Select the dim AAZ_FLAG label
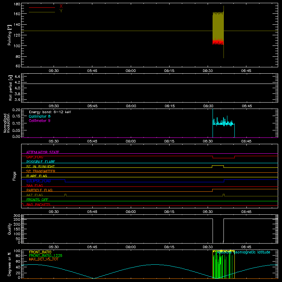 (x=35, y=195)
